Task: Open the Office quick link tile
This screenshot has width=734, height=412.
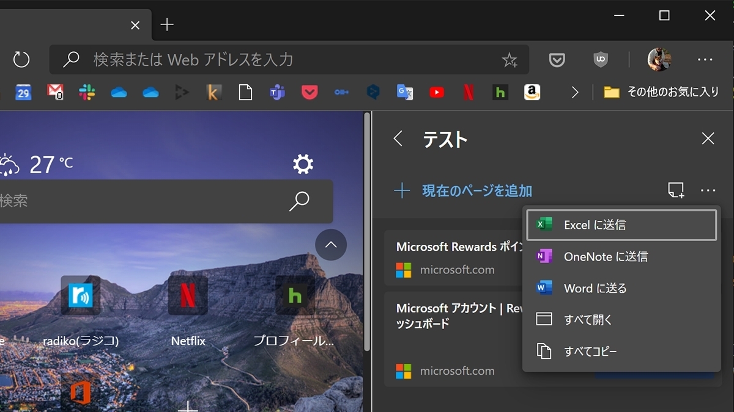Action: point(81,391)
